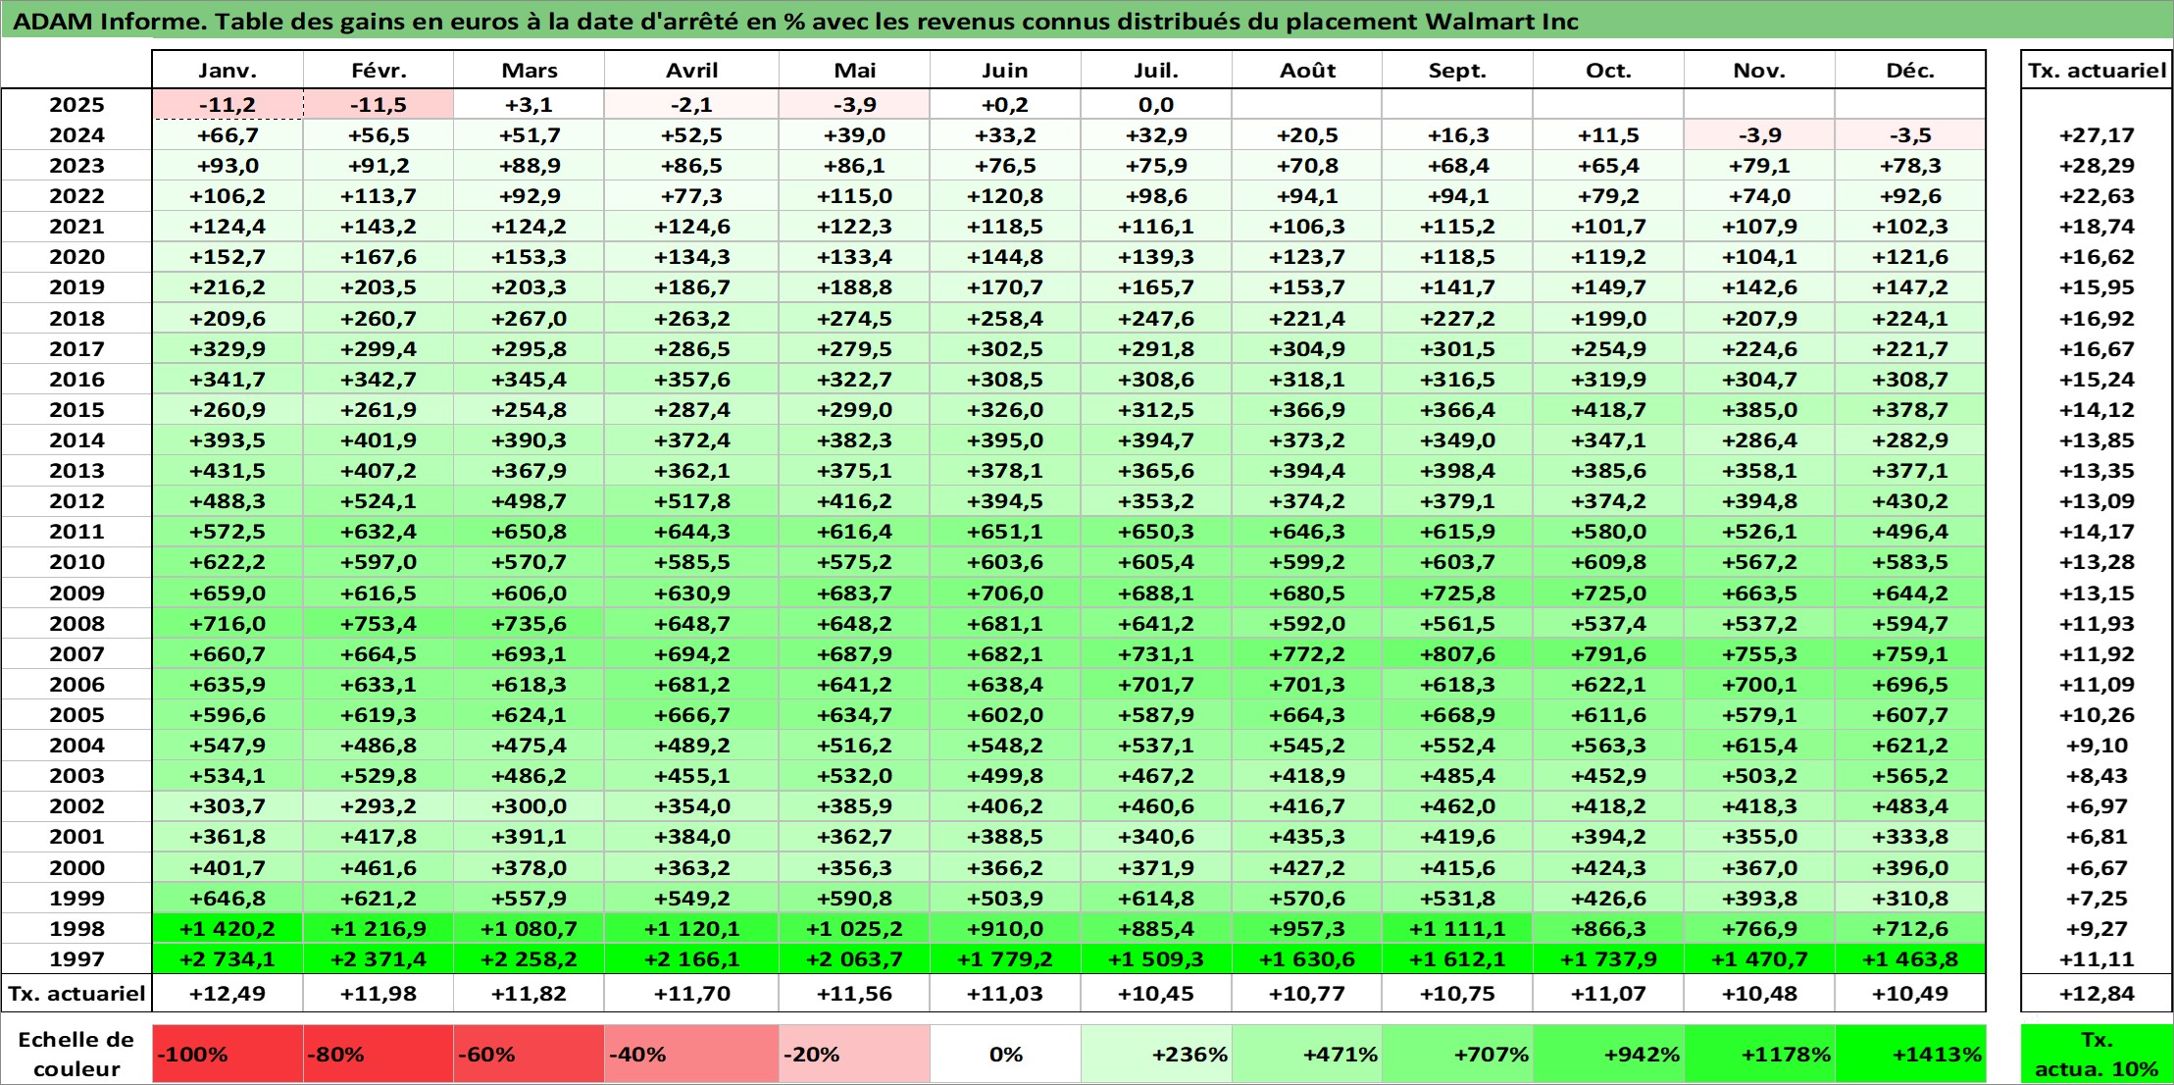Select the +418,7 cell for Oct. 2015
Screen dimensions: 2174x1085
point(1608,410)
